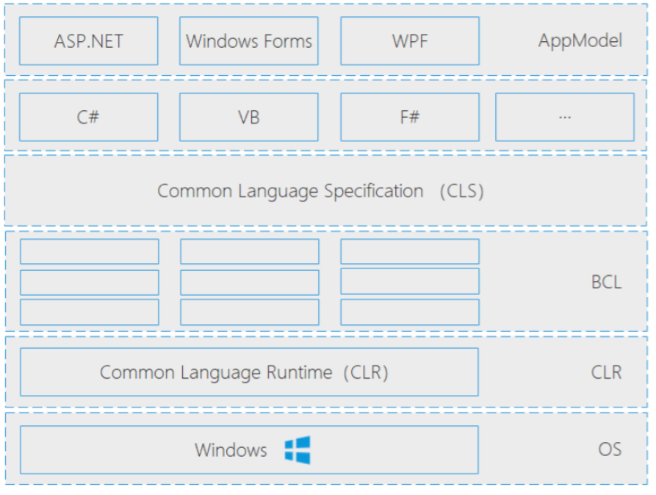The image size is (656, 495).
Task: Open the ellipsis more-languages box
Action: point(564,117)
